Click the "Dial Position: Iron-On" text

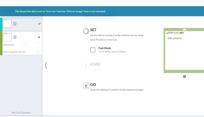click(x=104, y=40)
